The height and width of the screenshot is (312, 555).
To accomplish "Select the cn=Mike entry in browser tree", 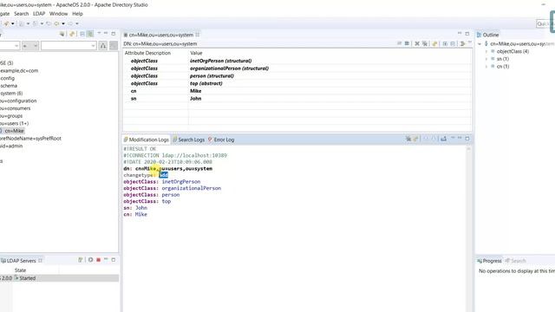I will pos(14,131).
